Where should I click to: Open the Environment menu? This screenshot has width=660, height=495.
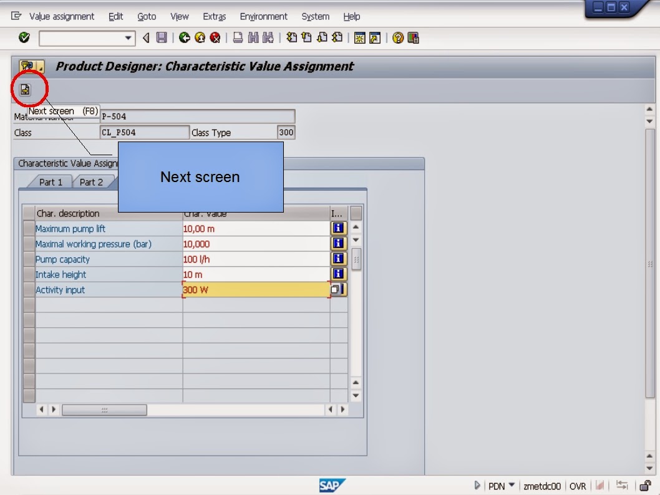point(263,16)
